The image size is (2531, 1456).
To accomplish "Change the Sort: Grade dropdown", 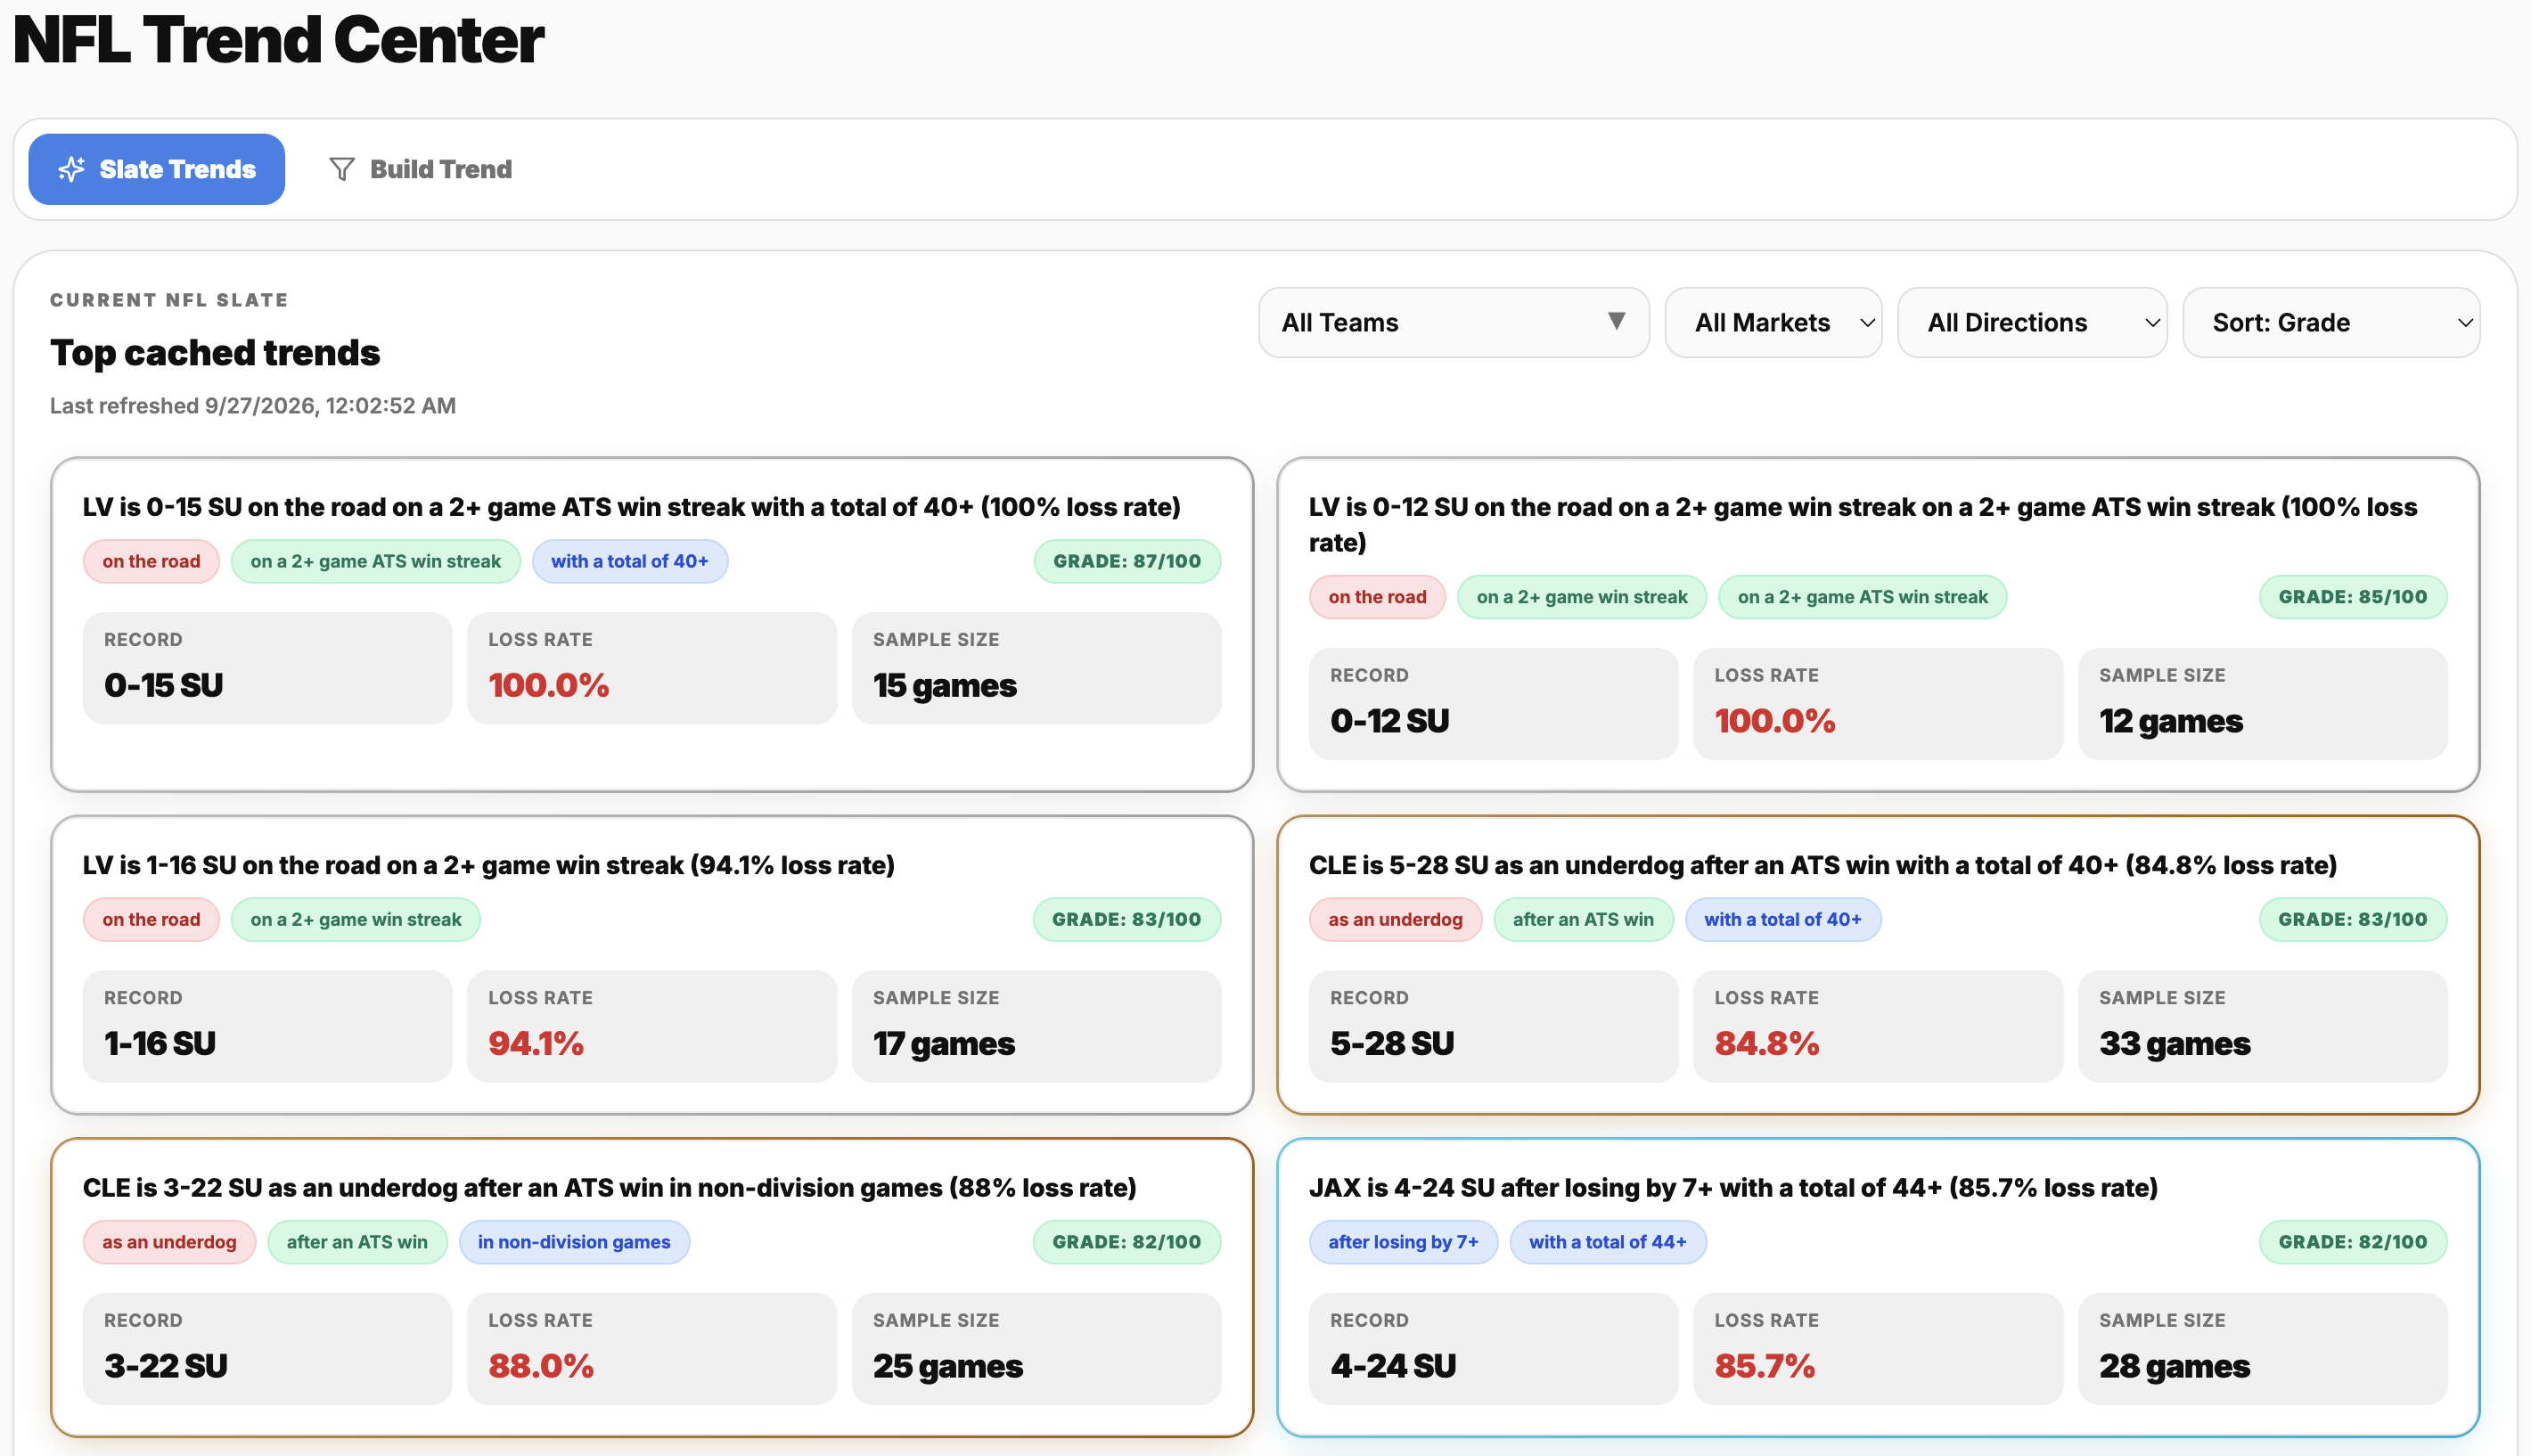I will 2331,323.
